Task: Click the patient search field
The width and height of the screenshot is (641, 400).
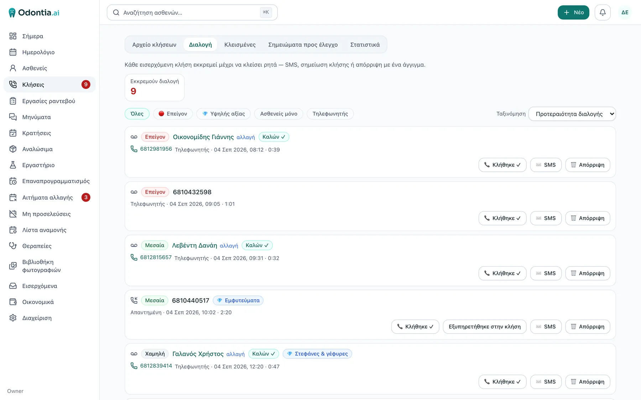Action: pos(192,12)
